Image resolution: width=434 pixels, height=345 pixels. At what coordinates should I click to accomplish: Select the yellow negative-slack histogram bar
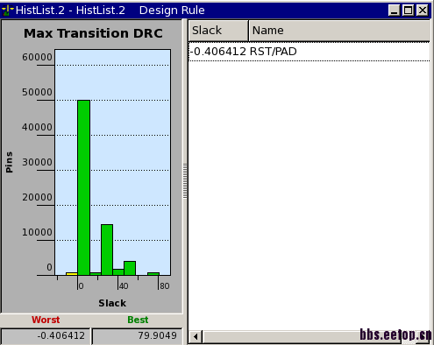coord(72,274)
